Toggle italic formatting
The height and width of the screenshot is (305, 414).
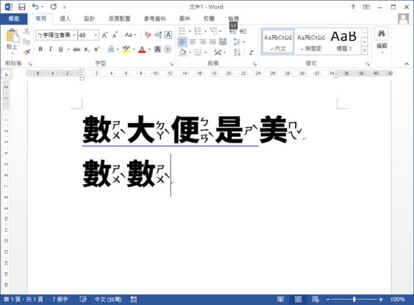pyautogui.click(x=50, y=49)
